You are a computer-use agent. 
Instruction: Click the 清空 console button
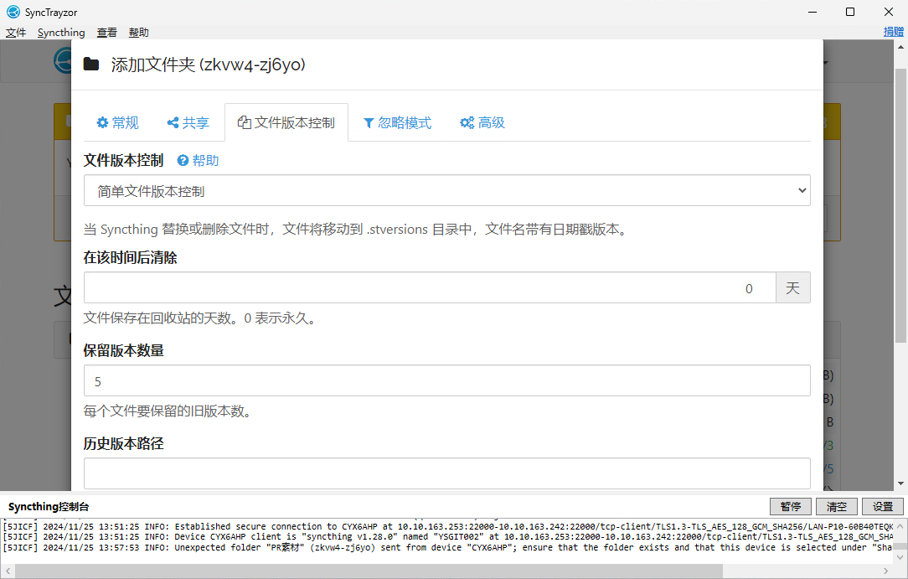click(837, 507)
